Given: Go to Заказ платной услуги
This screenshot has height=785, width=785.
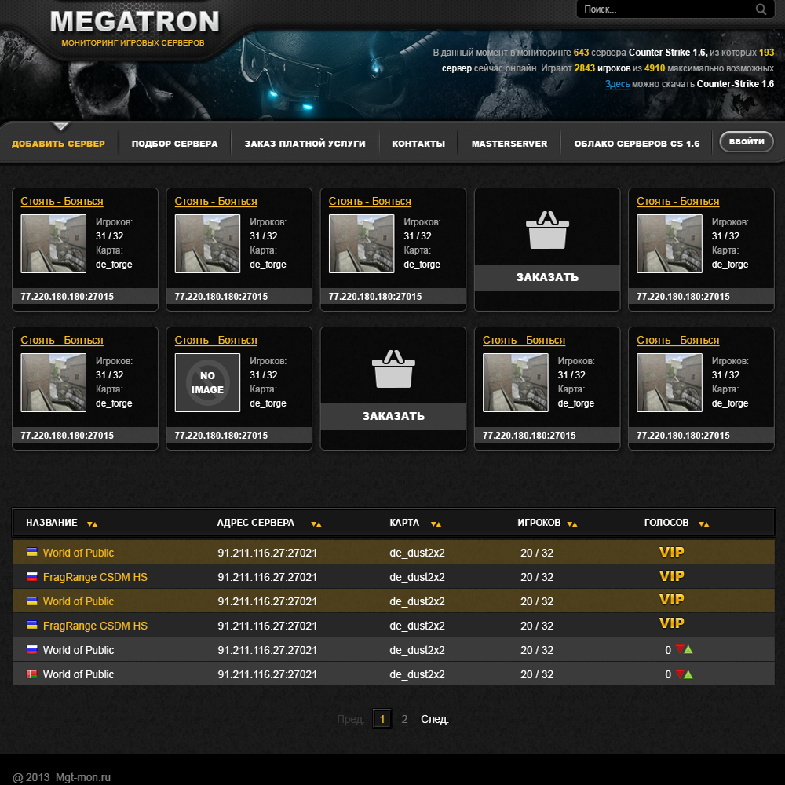Looking at the screenshot, I should click(305, 144).
